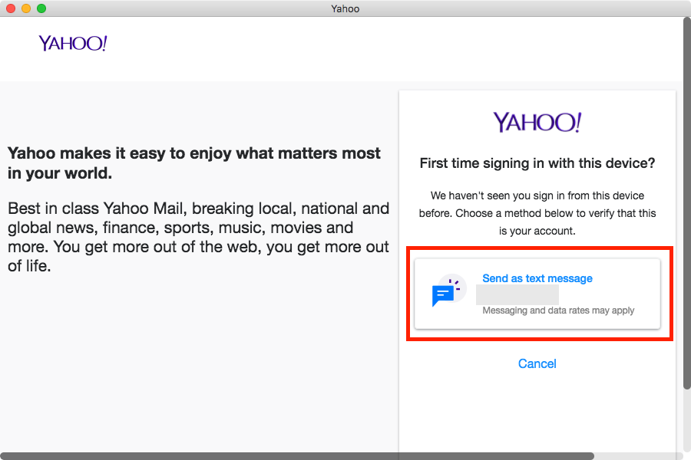Click the horizontal scrollbar at the bottom
This screenshot has height=460, width=691.
(297, 456)
